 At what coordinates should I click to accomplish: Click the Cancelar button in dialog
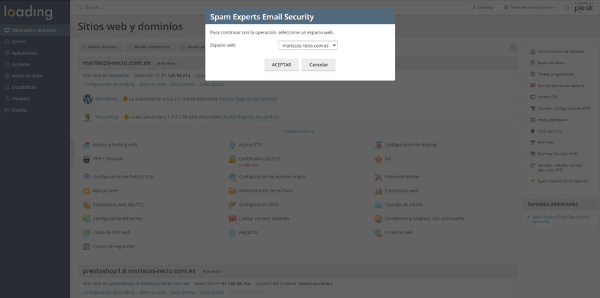coord(318,65)
